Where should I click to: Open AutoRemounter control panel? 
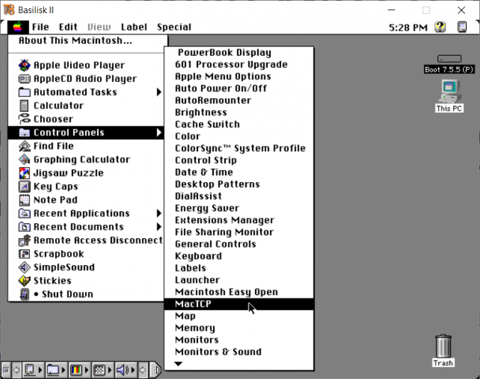[x=239, y=100]
